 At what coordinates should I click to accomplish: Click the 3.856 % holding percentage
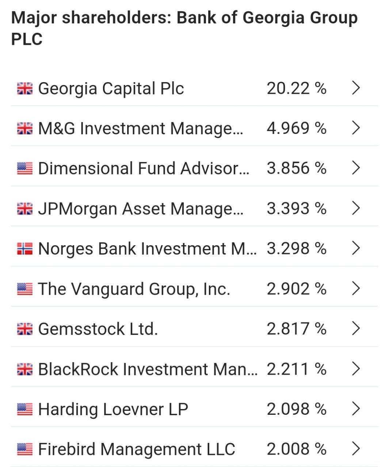tap(296, 169)
